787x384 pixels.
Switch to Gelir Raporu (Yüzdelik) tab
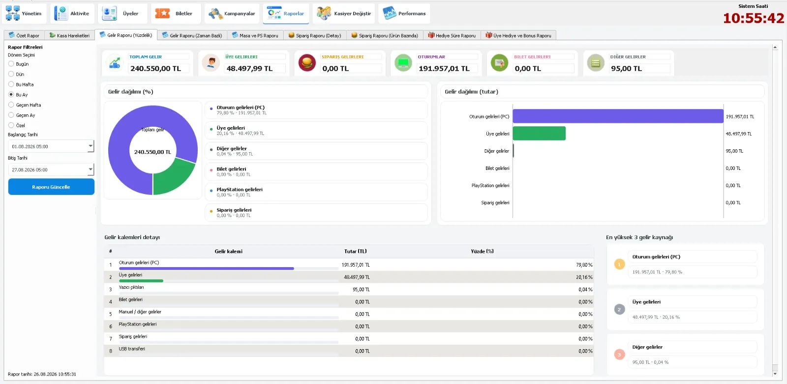point(126,35)
